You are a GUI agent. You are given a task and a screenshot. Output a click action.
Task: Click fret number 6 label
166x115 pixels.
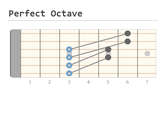[x=128, y=82]
